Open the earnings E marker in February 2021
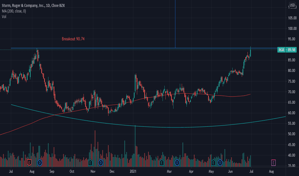This screenshot has width=299, height=176. (x=161, y=163)
